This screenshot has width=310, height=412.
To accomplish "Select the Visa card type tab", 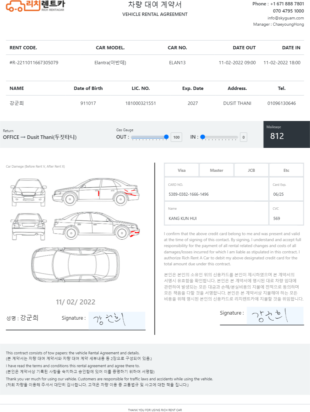I will (182, 170).
